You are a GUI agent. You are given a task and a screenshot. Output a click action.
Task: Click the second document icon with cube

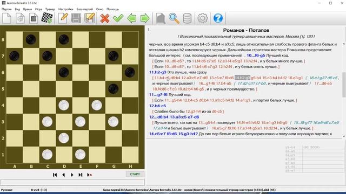click(20, 18)
